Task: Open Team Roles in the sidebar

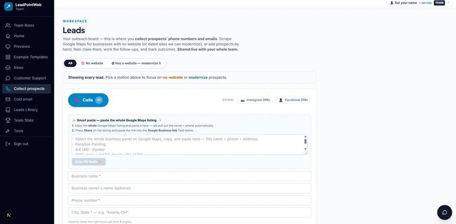Action: [x=27, y=26]
